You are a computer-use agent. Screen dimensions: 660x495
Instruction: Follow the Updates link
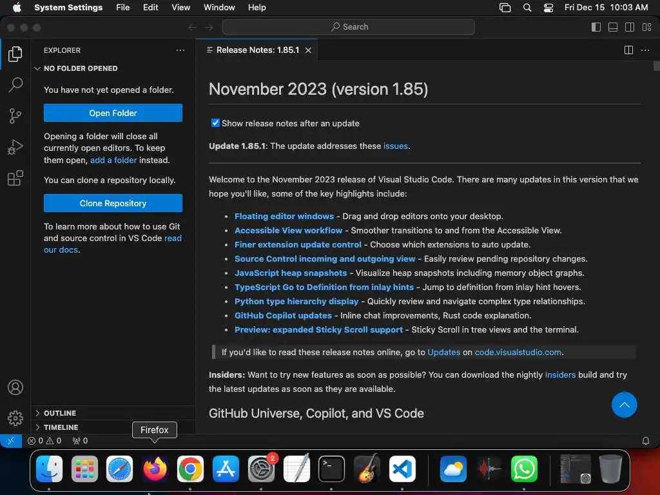click(x=443, y=353)
